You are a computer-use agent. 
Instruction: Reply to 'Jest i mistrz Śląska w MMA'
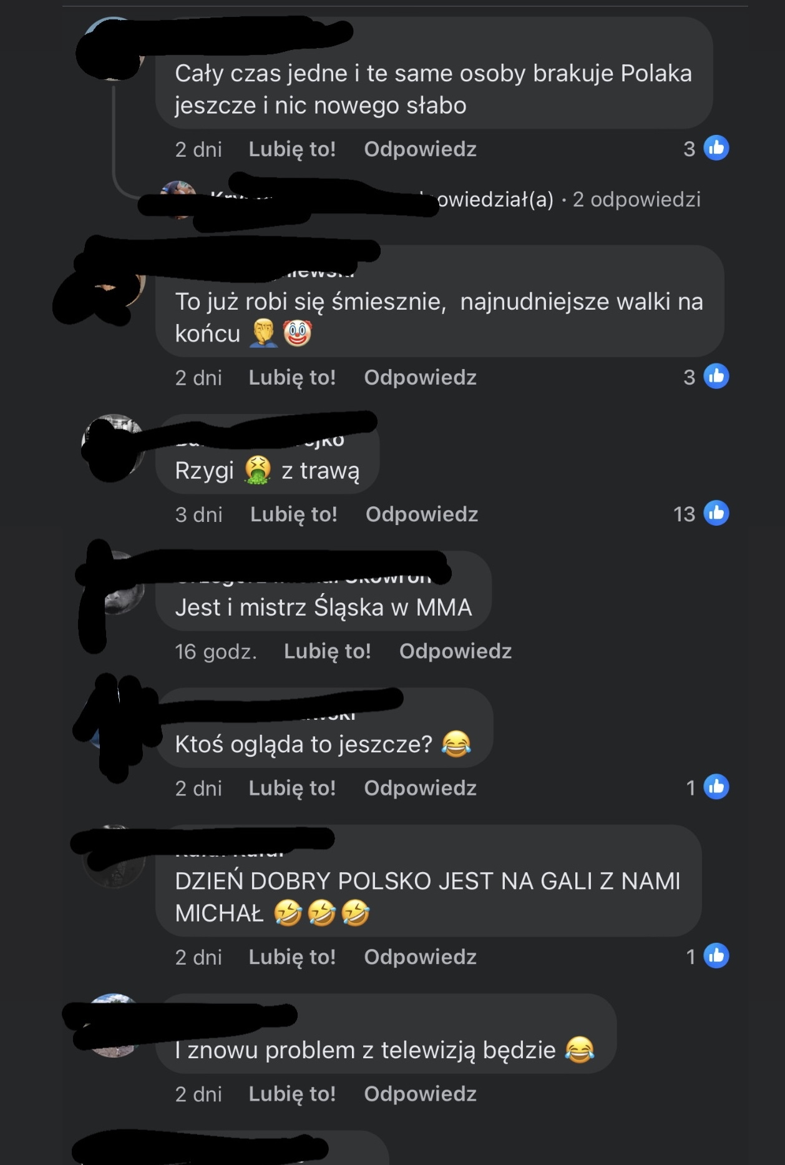click(x=456, y=651)
